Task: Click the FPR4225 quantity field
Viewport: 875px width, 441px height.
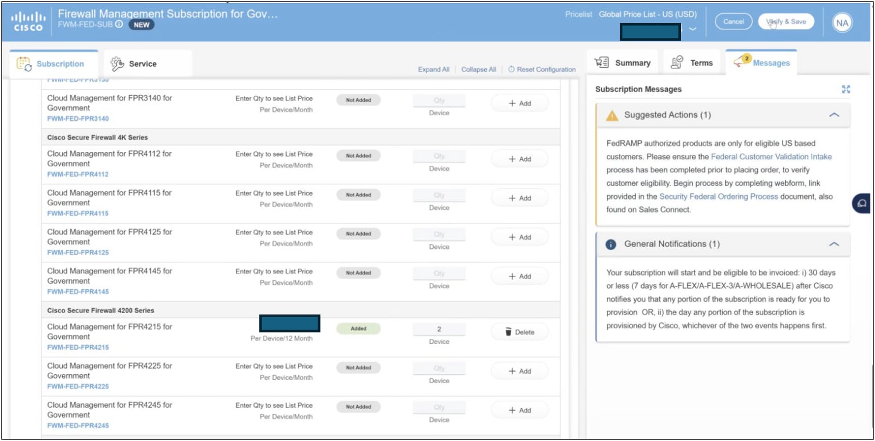Action: click(x=439, y=368)
